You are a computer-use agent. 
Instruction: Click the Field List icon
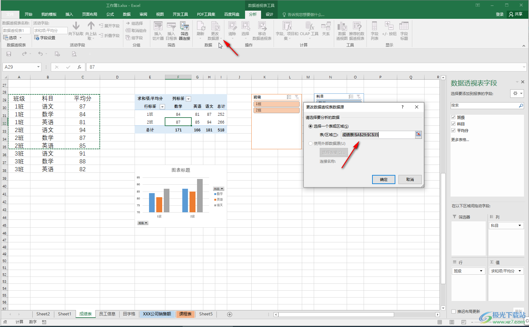[374, 26]
